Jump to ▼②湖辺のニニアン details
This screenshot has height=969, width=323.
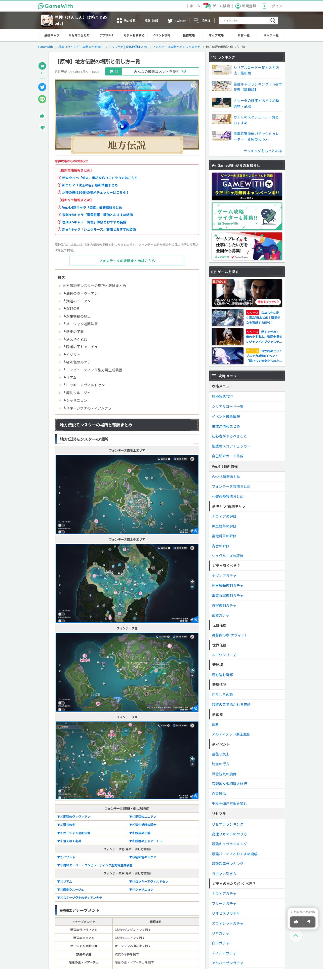click(143, 817)
